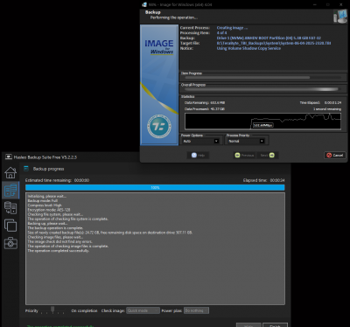
Task: Open the Check image Quick mode dropdown
Action: pos(143,310)
